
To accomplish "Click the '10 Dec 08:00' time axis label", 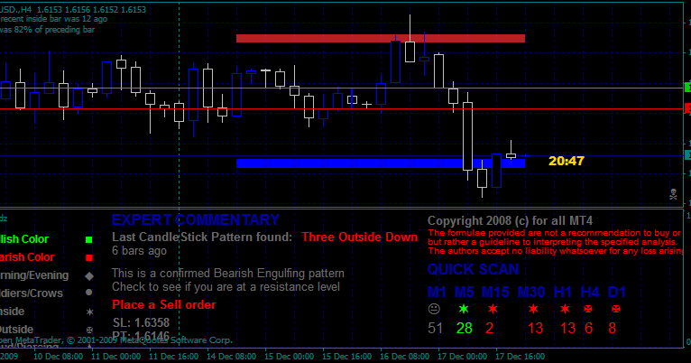I will 58,357.
